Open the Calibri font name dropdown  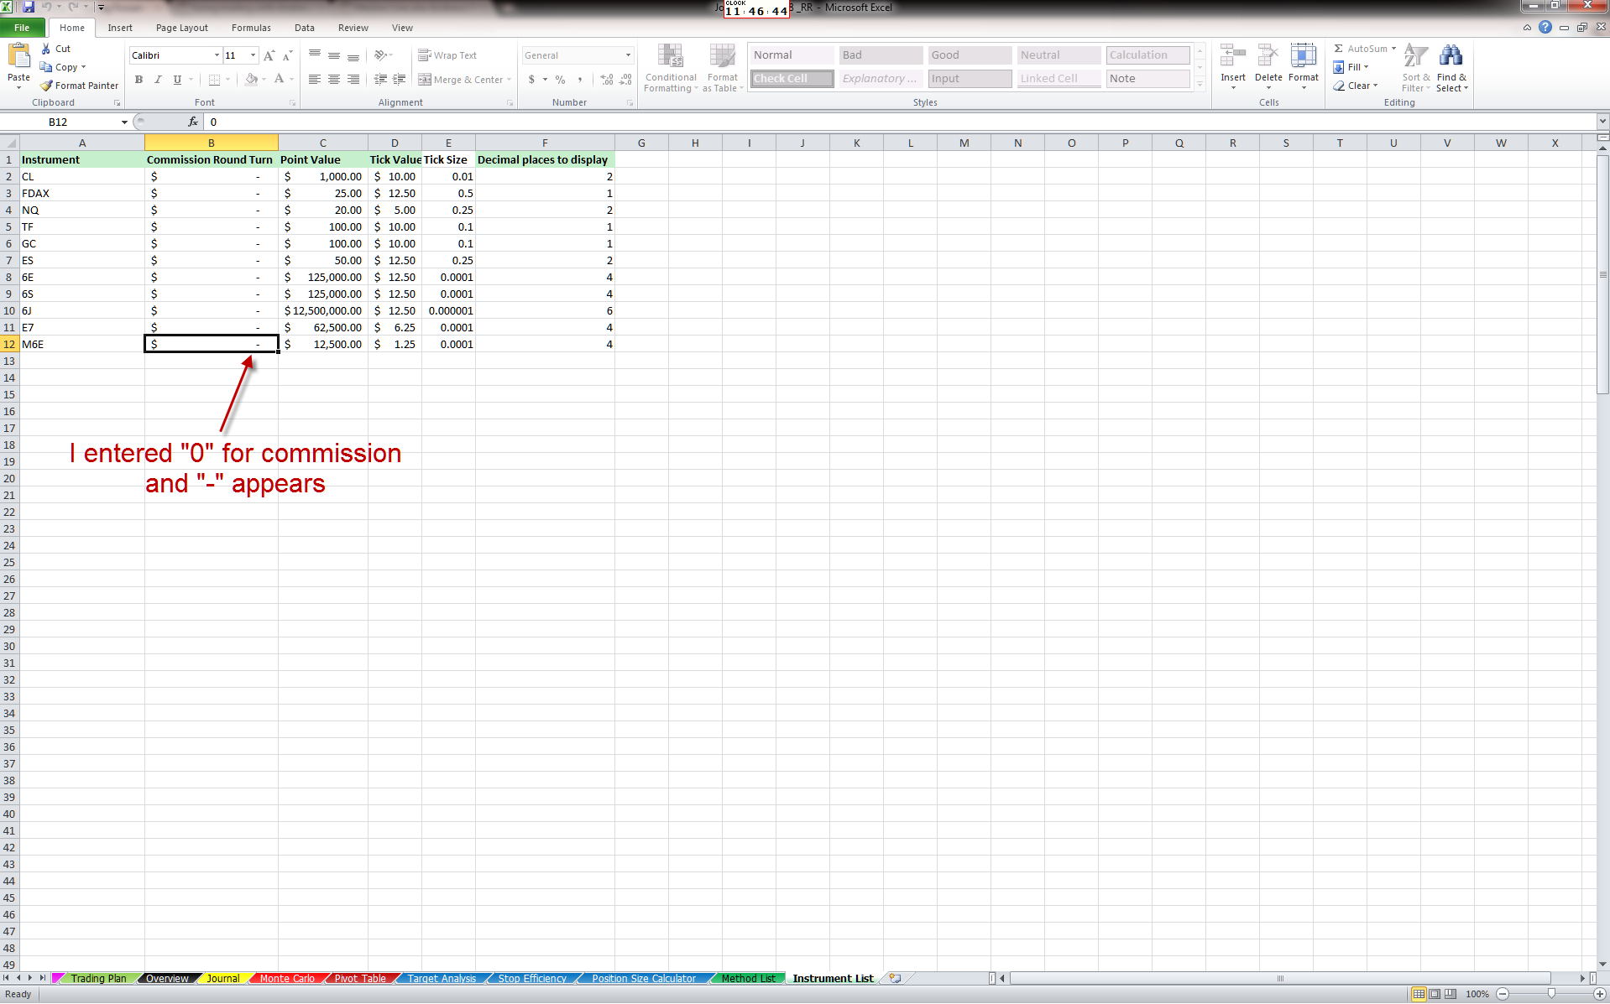click(217, 55)
